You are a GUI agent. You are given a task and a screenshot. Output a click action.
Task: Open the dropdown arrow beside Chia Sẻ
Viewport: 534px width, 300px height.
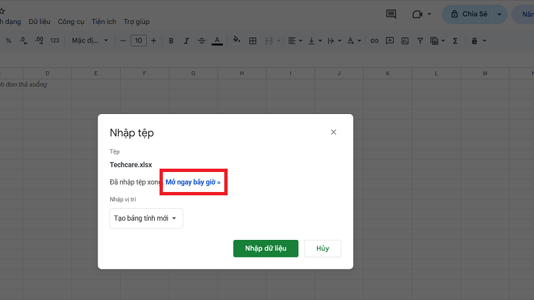[x=499, y=14]
